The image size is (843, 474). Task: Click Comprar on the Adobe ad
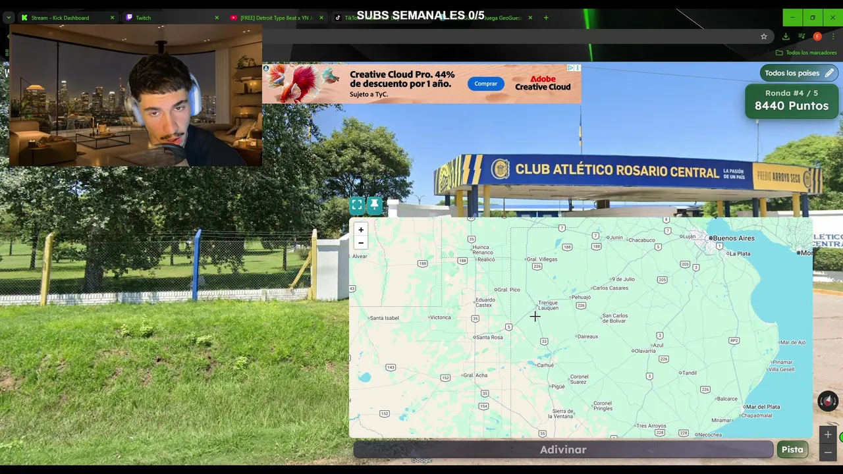point(485,84)
